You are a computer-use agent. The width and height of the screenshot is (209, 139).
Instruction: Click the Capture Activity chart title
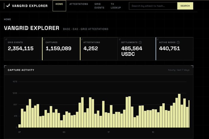21,70
